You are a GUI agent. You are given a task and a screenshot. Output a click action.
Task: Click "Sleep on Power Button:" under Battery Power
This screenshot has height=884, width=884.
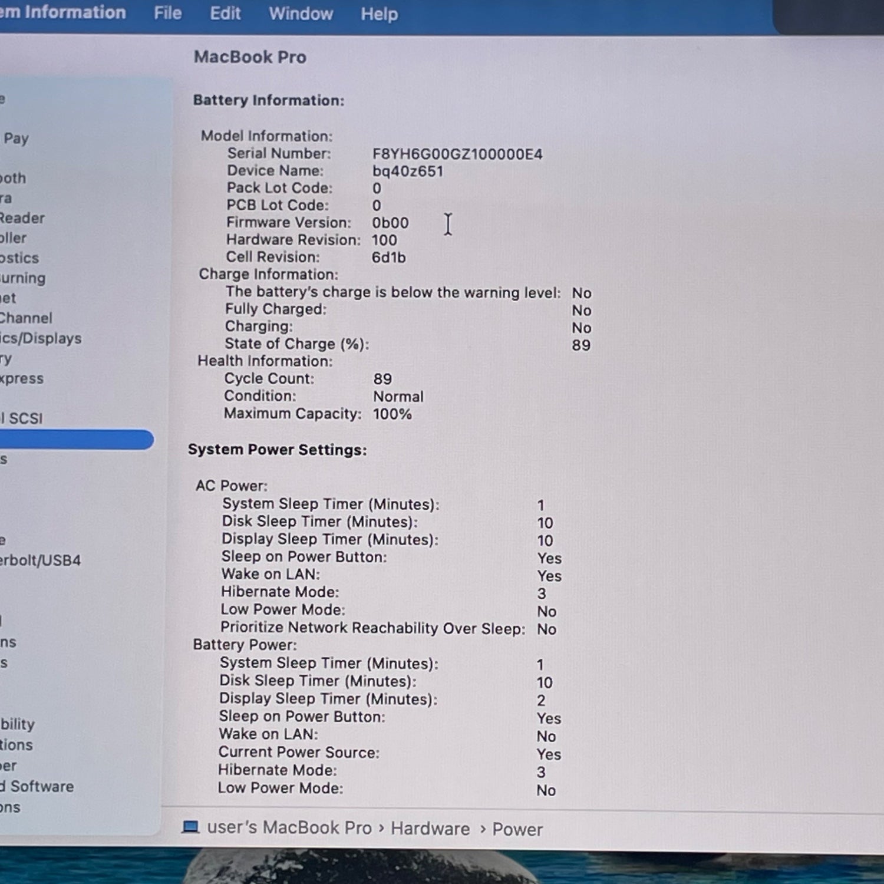(302, 717)
